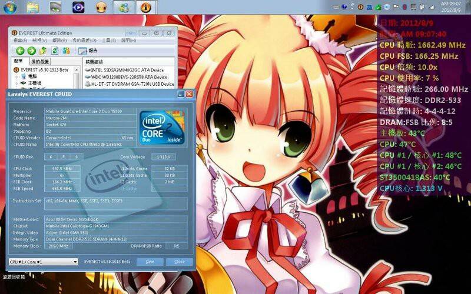Screen dimensions: 471x294
Task: Switch to EVEREST taskbar button
Action: coord(146,7)
